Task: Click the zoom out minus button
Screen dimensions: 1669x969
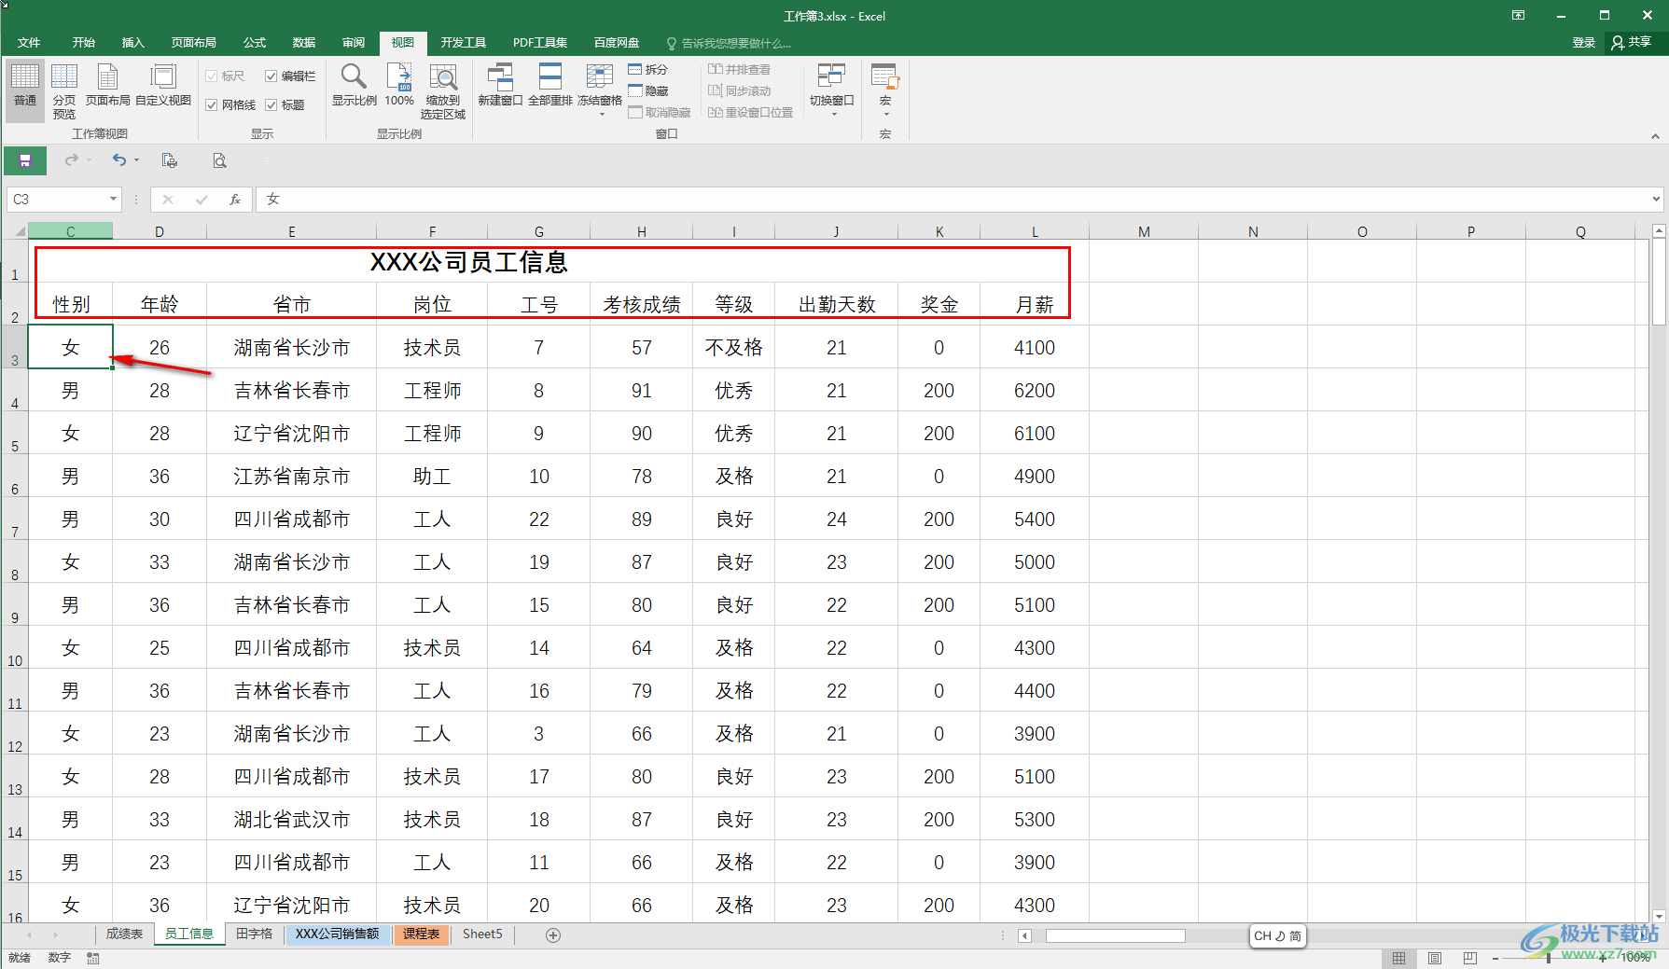Action: point(1495,958)
